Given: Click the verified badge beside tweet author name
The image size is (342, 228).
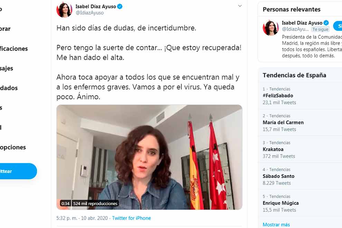Looking at the screenshot, I should [x=120, y=7].
